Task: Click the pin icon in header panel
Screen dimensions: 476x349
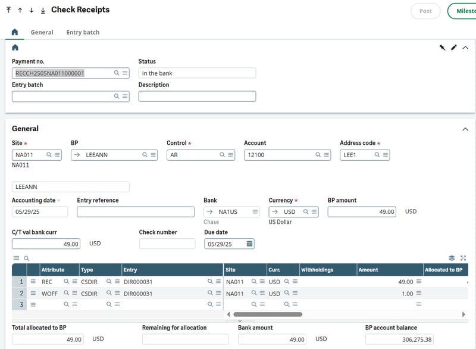Action: point(443,48)
